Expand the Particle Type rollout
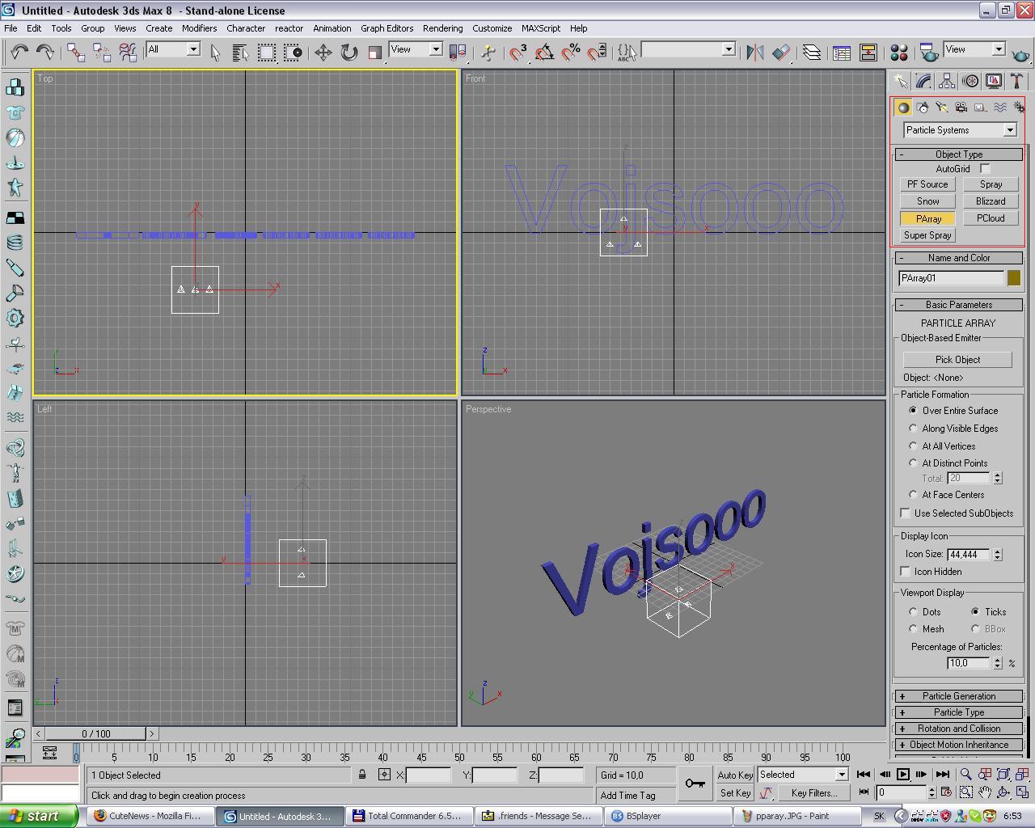This screenshot has height=828, width=1035. 959,712
